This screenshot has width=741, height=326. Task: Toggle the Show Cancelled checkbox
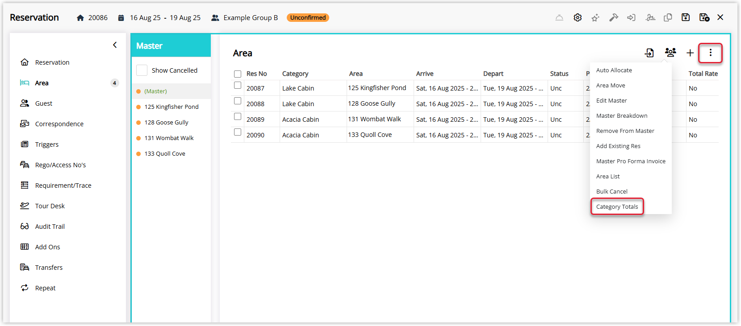(142, 70)
